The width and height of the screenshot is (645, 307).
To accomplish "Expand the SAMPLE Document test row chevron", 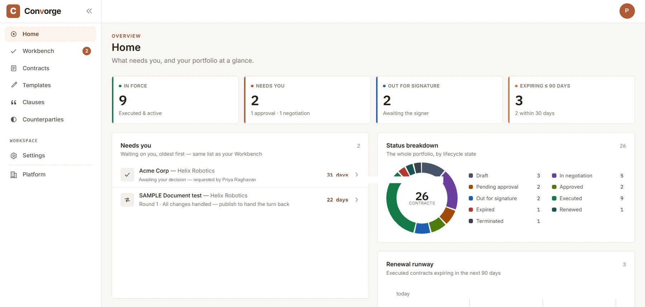I will click(357, 200).
